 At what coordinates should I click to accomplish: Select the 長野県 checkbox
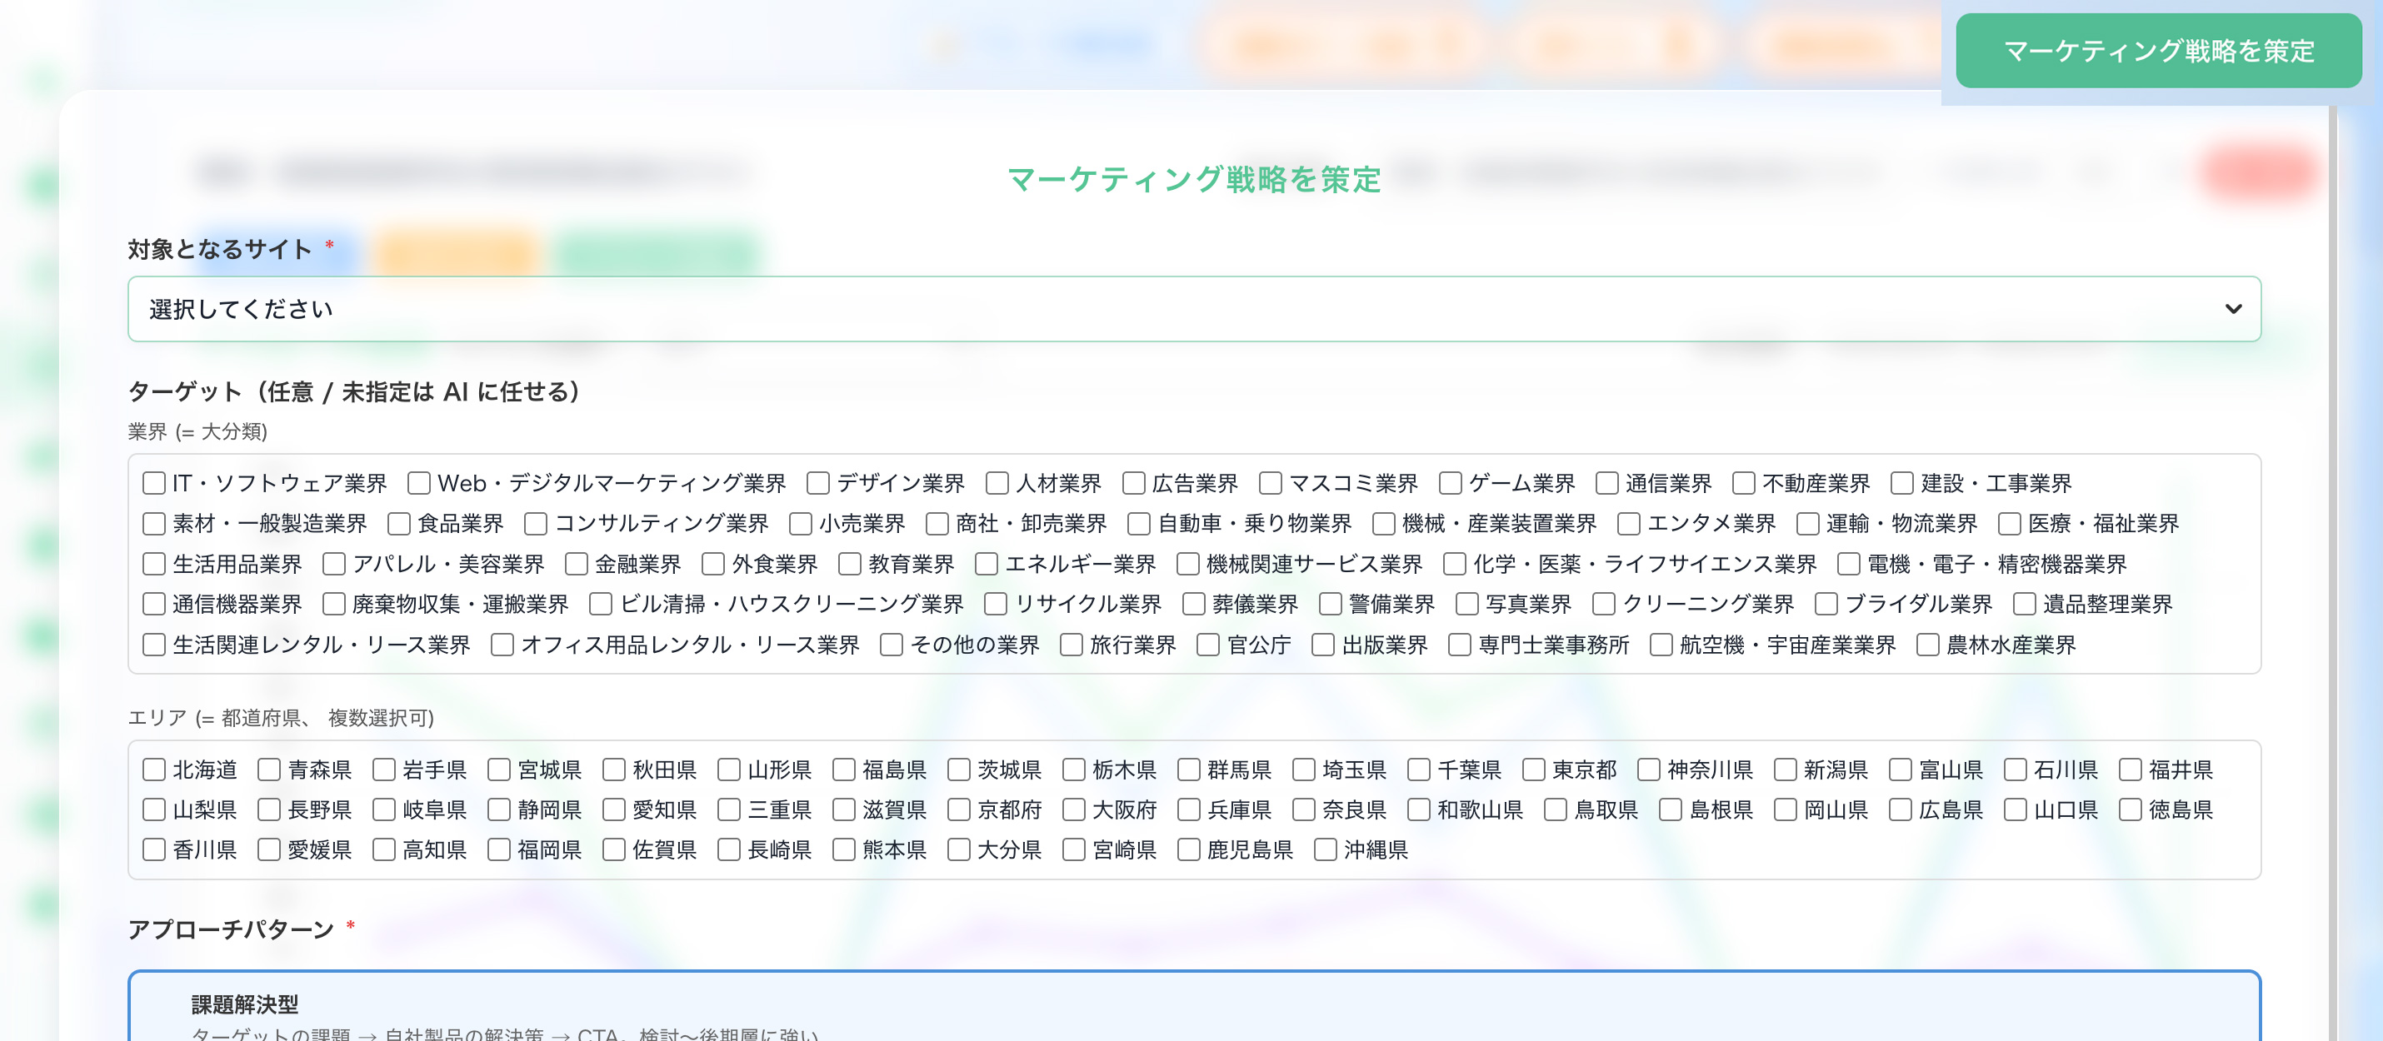269,809
